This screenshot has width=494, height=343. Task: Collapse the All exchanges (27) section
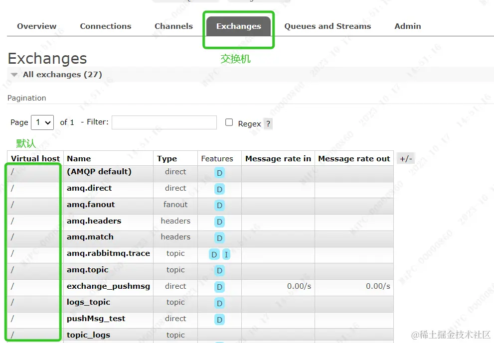62,75
